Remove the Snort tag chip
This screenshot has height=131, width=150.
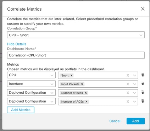coord(72,75)
